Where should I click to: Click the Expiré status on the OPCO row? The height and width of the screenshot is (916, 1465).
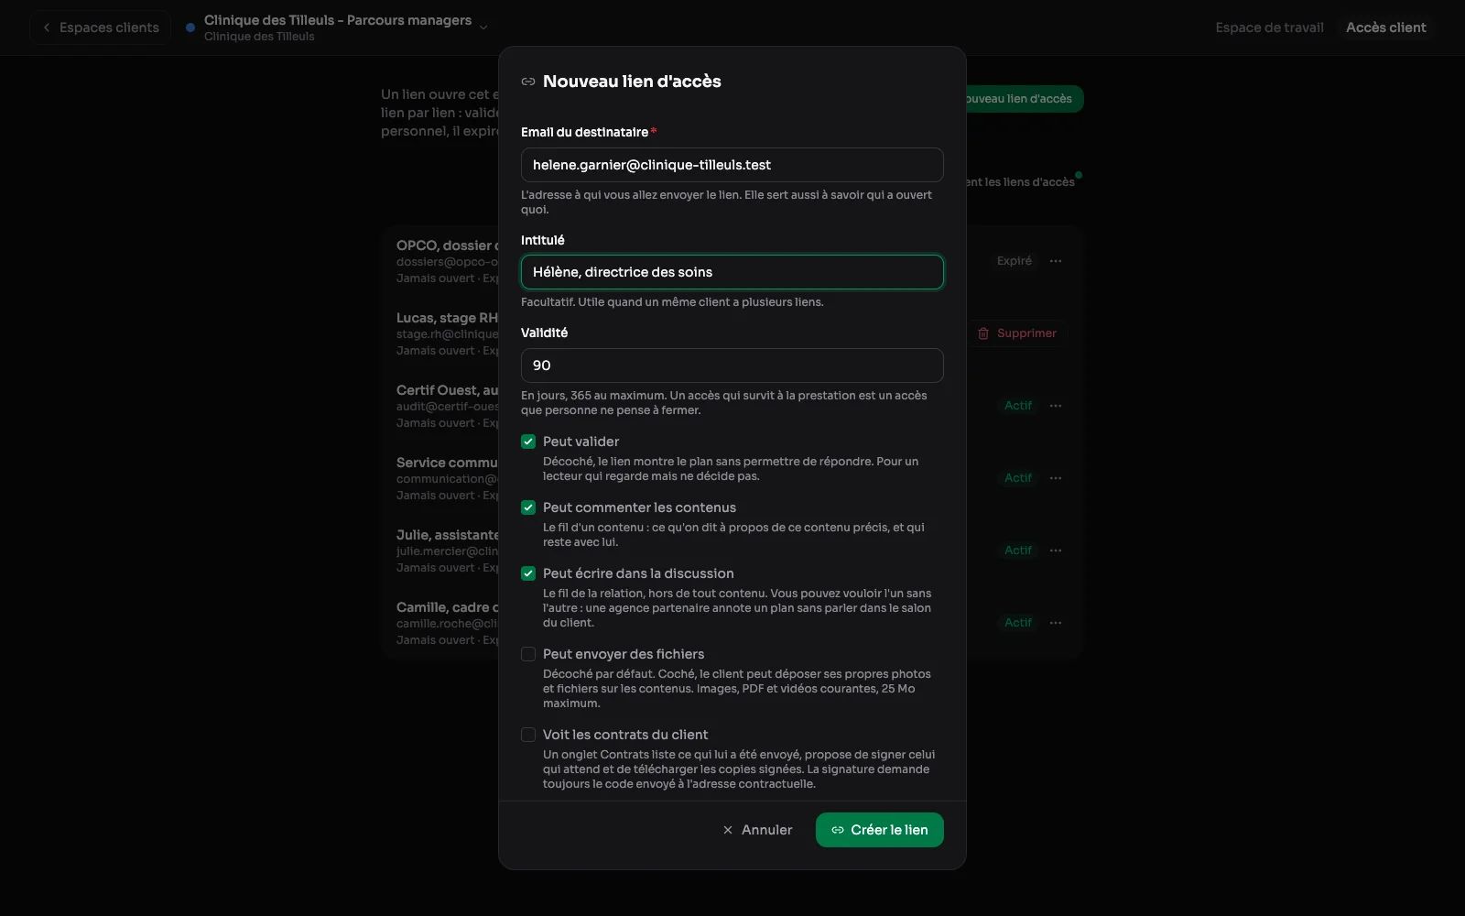(1015, 261)
